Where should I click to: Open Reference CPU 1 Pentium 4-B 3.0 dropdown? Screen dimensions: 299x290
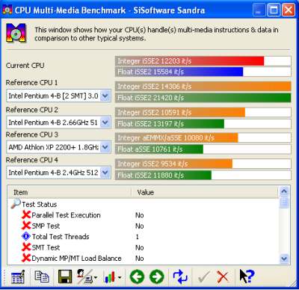105,96
